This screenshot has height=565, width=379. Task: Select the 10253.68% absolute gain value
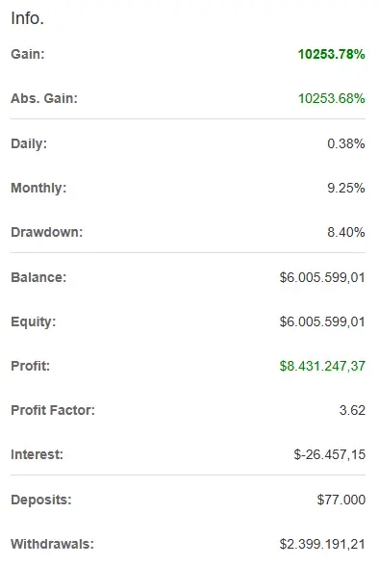point(332,98)
